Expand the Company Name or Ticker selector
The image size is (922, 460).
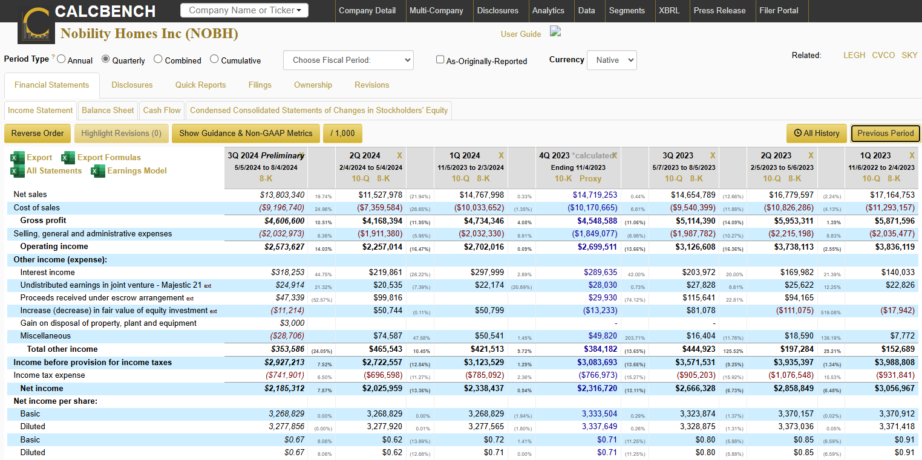tap(244, 10)
